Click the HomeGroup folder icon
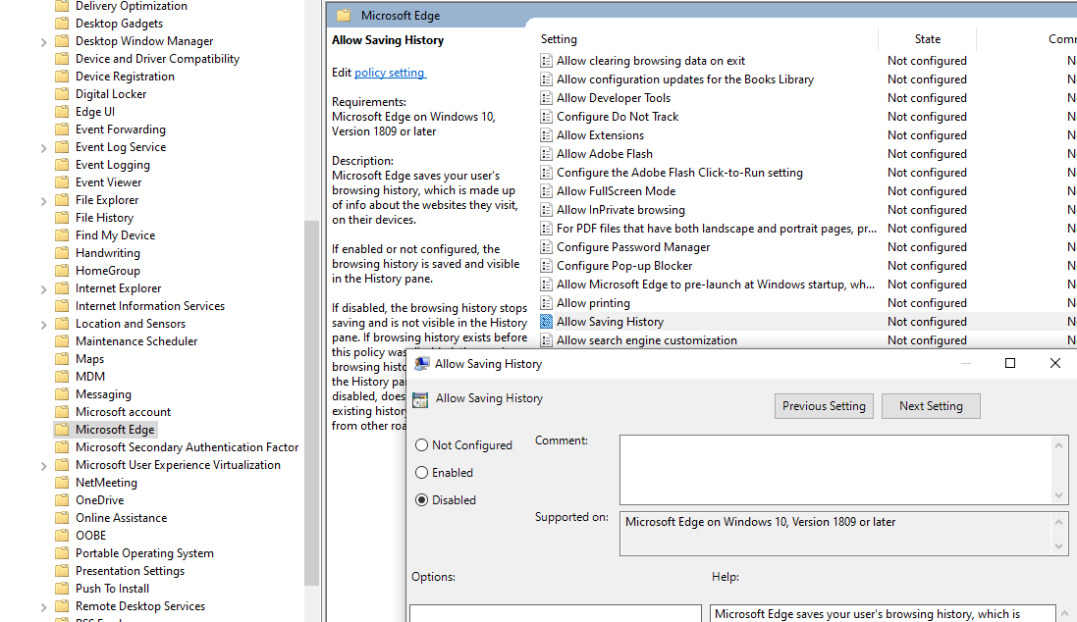 click(62, 271)
